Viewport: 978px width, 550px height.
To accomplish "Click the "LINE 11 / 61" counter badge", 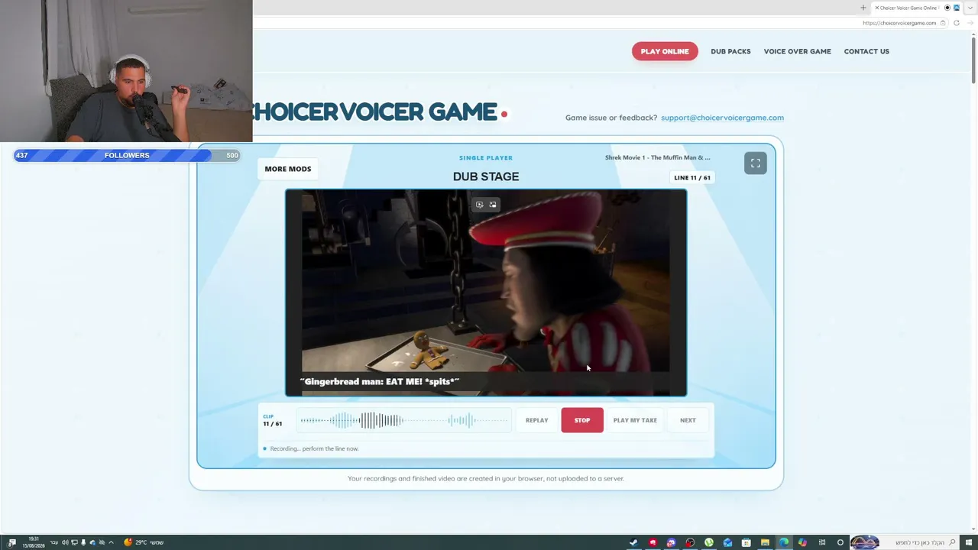I will click(x=692, y=178).
